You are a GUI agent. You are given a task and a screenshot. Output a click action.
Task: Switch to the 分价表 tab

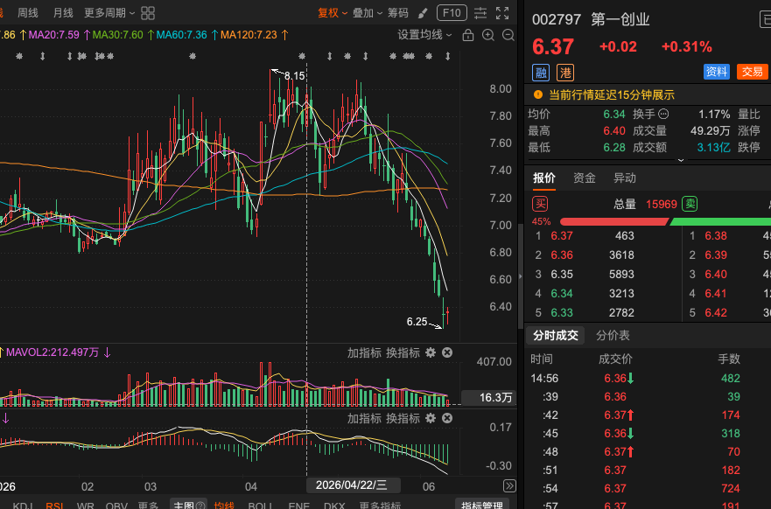613,336
